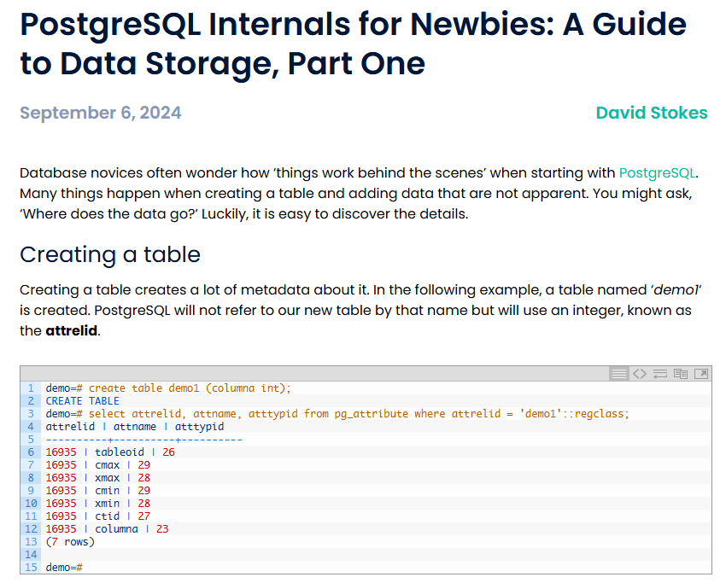Toggle plain code view using angle-brackets icon
The image size is (726, 583).
point(640,373)
